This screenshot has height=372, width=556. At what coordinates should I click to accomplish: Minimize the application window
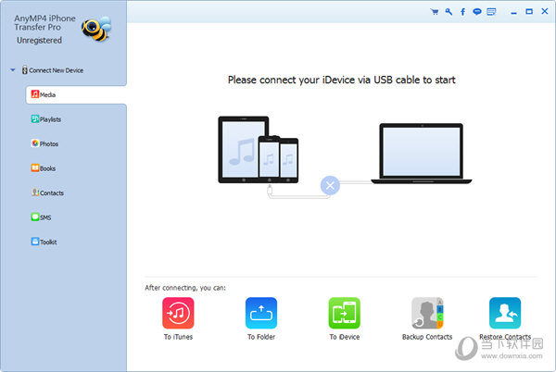coord(513,12)
